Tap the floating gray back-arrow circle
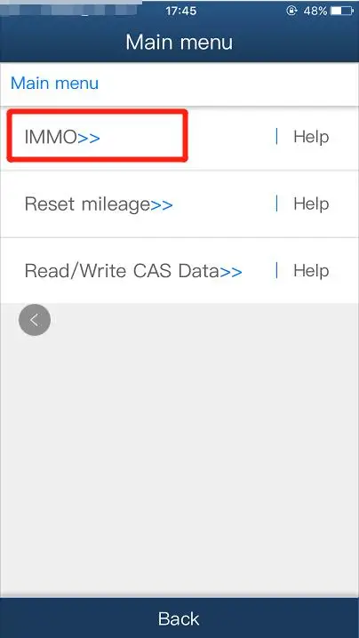The image size is (359, 638). click(35, 320)
